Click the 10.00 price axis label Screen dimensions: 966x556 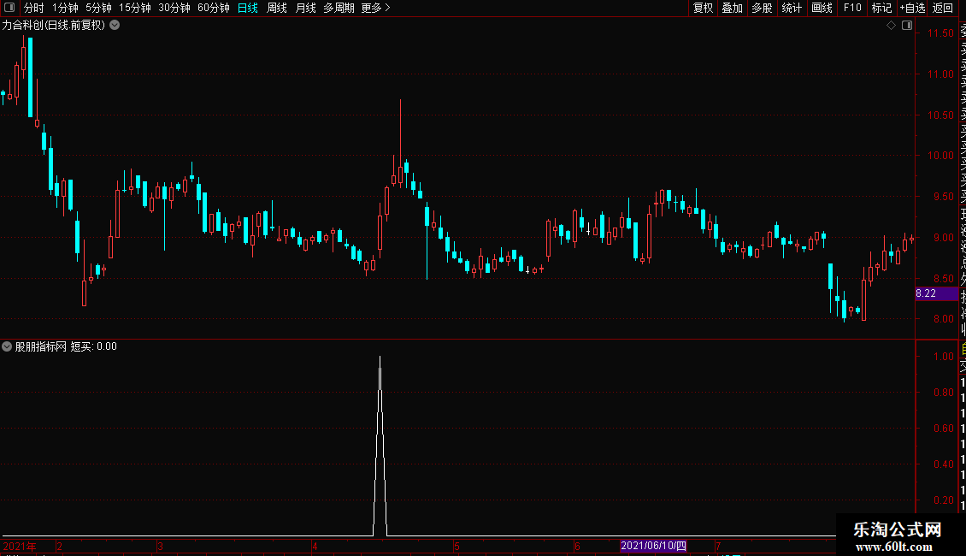click(x=940, y=156)
